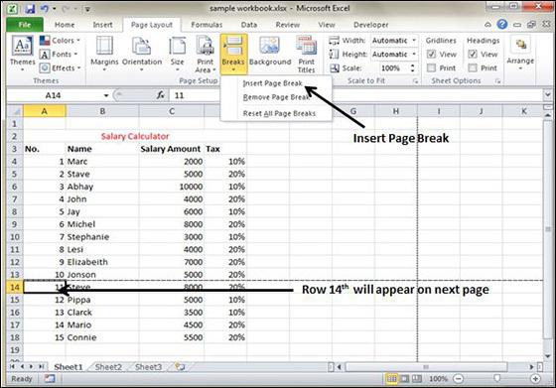Click the Margins icon
556x388 pixels.
click(x=104, y=46)
